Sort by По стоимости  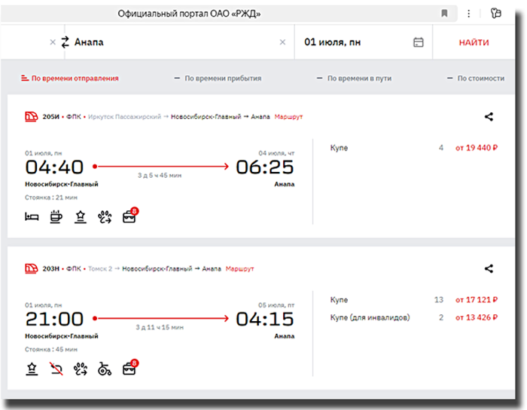476,78
